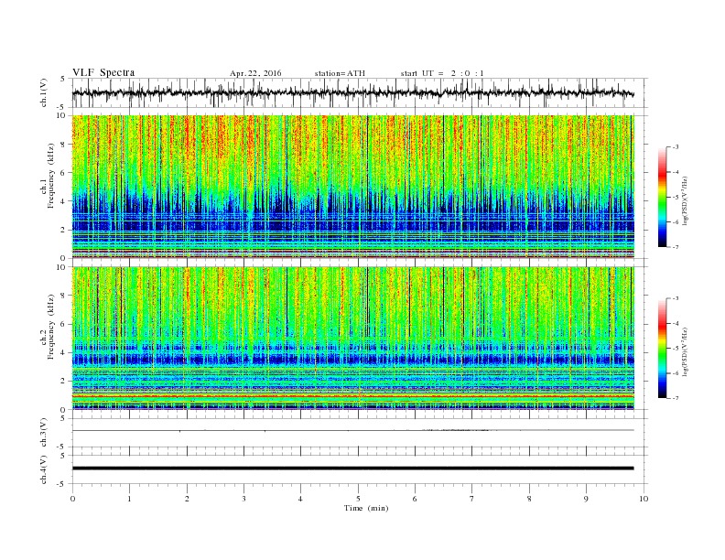Click inside the ch.1 spectrogram panel
The image size is (725, 560).
tap(352, 187)
